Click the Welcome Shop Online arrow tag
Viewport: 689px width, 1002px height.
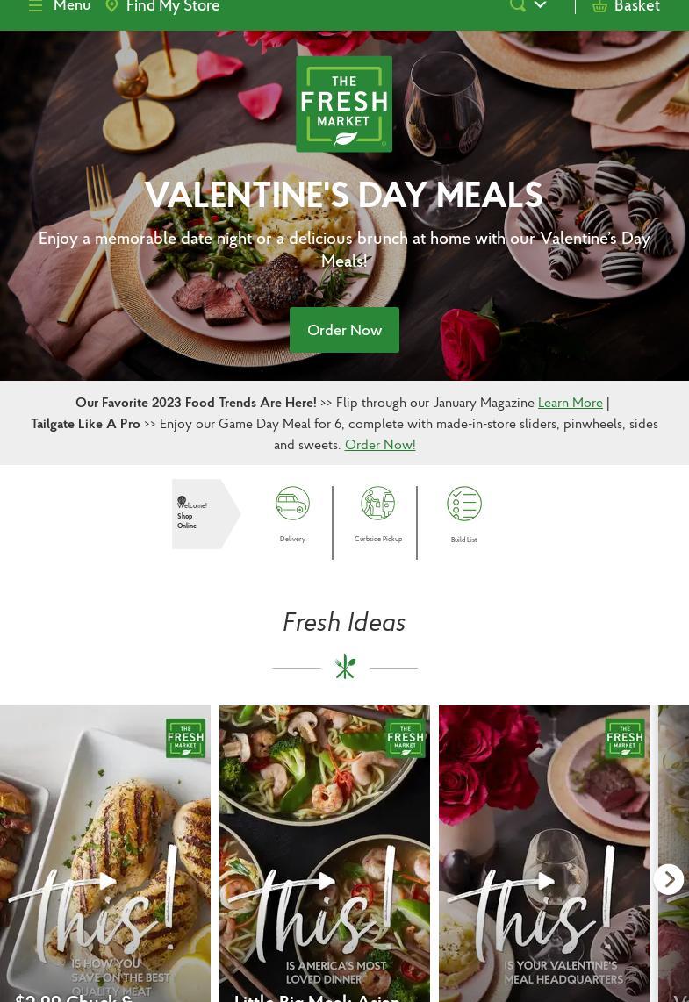(206, 514)
